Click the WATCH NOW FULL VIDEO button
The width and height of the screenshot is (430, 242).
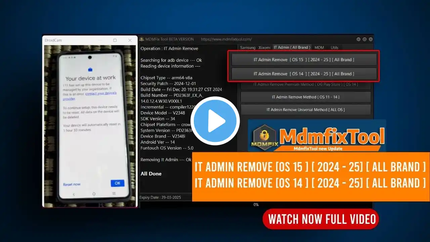[321, 219]
